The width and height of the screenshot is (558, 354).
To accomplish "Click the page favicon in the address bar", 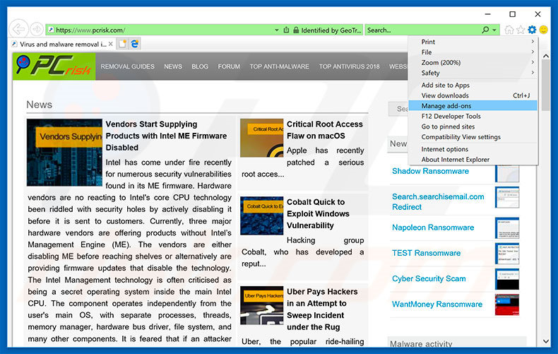I will [51, 30].
